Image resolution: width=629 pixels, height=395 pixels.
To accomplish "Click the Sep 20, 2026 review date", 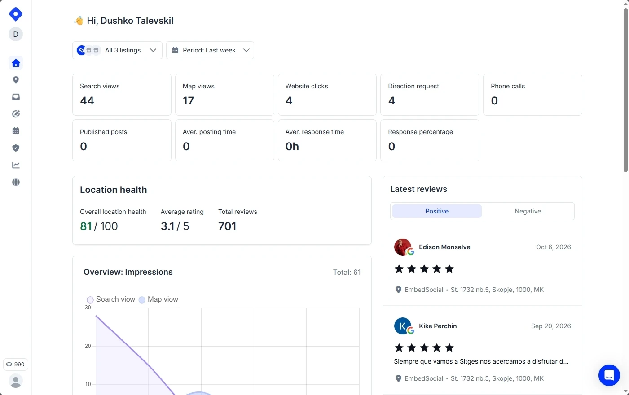I will point(551,326).
